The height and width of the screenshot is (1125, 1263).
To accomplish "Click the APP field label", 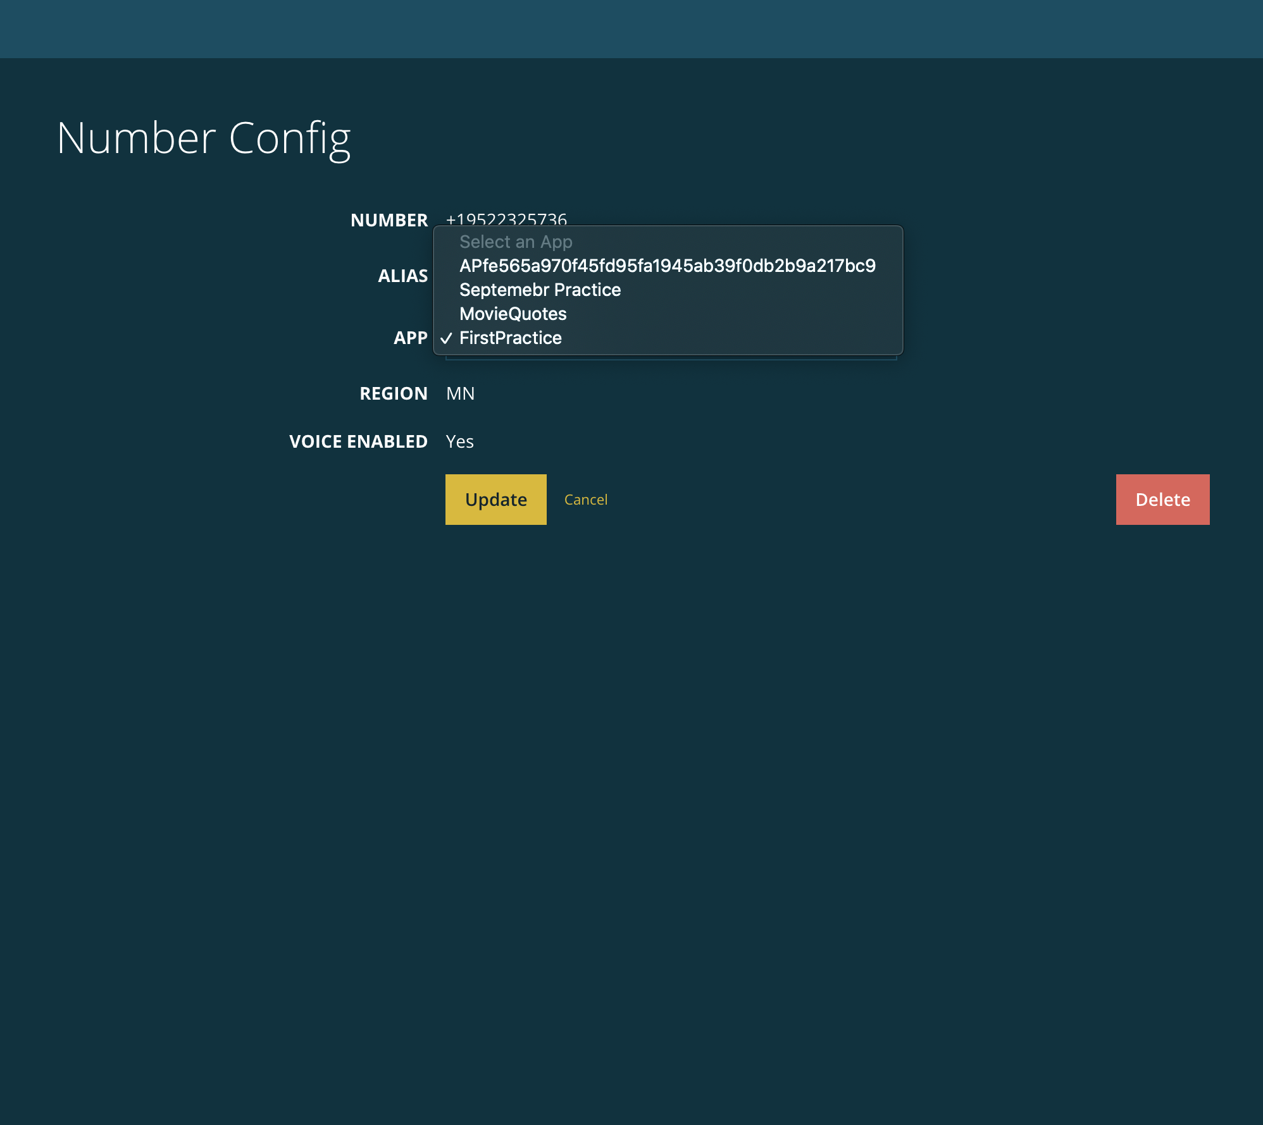I will 410,338.
